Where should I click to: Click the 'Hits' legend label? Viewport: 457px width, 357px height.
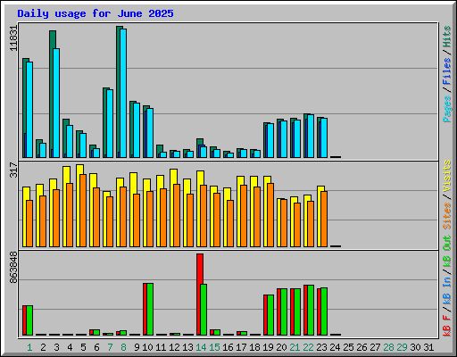[x=447, y=37]
